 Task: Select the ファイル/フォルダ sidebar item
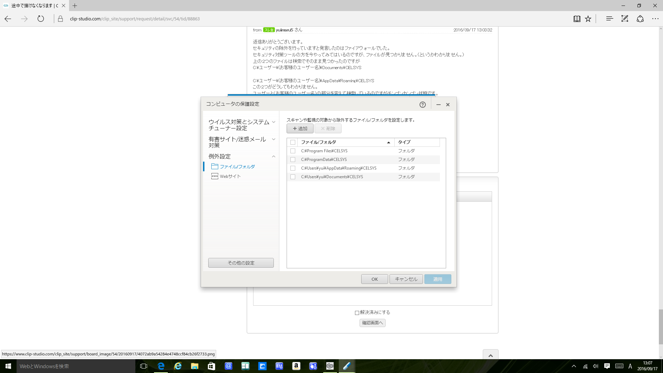(x=237, y=166)
